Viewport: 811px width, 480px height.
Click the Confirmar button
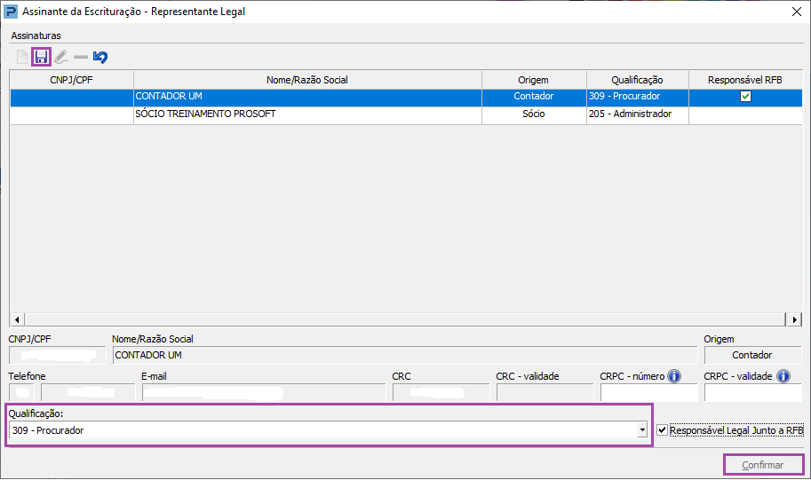[763, 465]
